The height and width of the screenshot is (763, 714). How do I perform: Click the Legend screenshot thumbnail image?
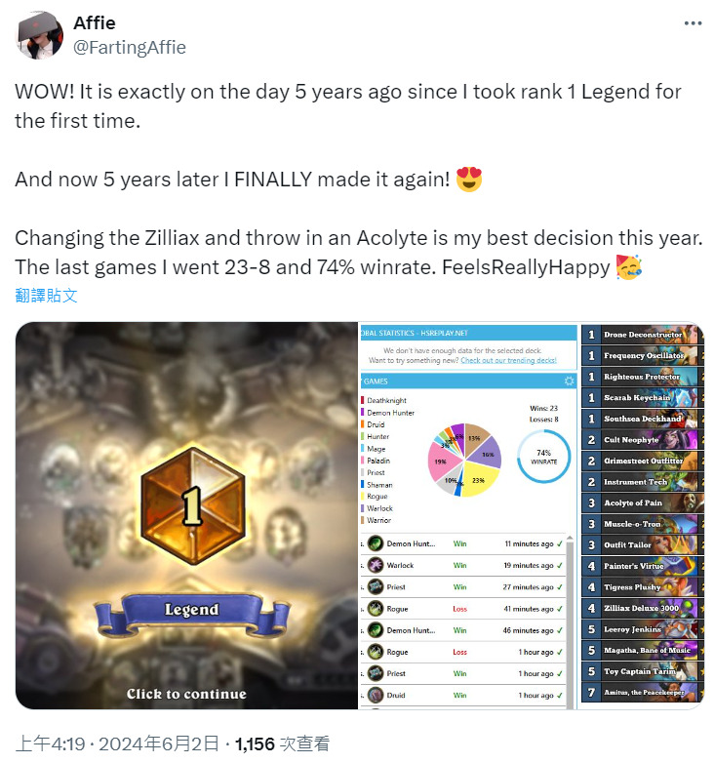pyautogui.click(x=186, y=515)
